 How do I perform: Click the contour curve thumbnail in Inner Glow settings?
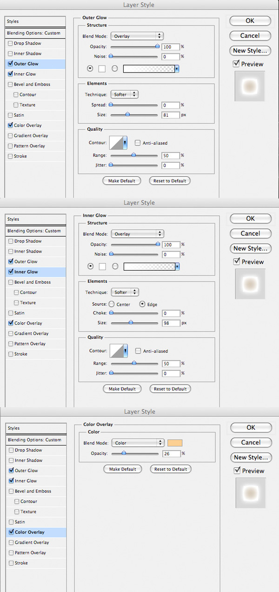(x=116, y=351)
